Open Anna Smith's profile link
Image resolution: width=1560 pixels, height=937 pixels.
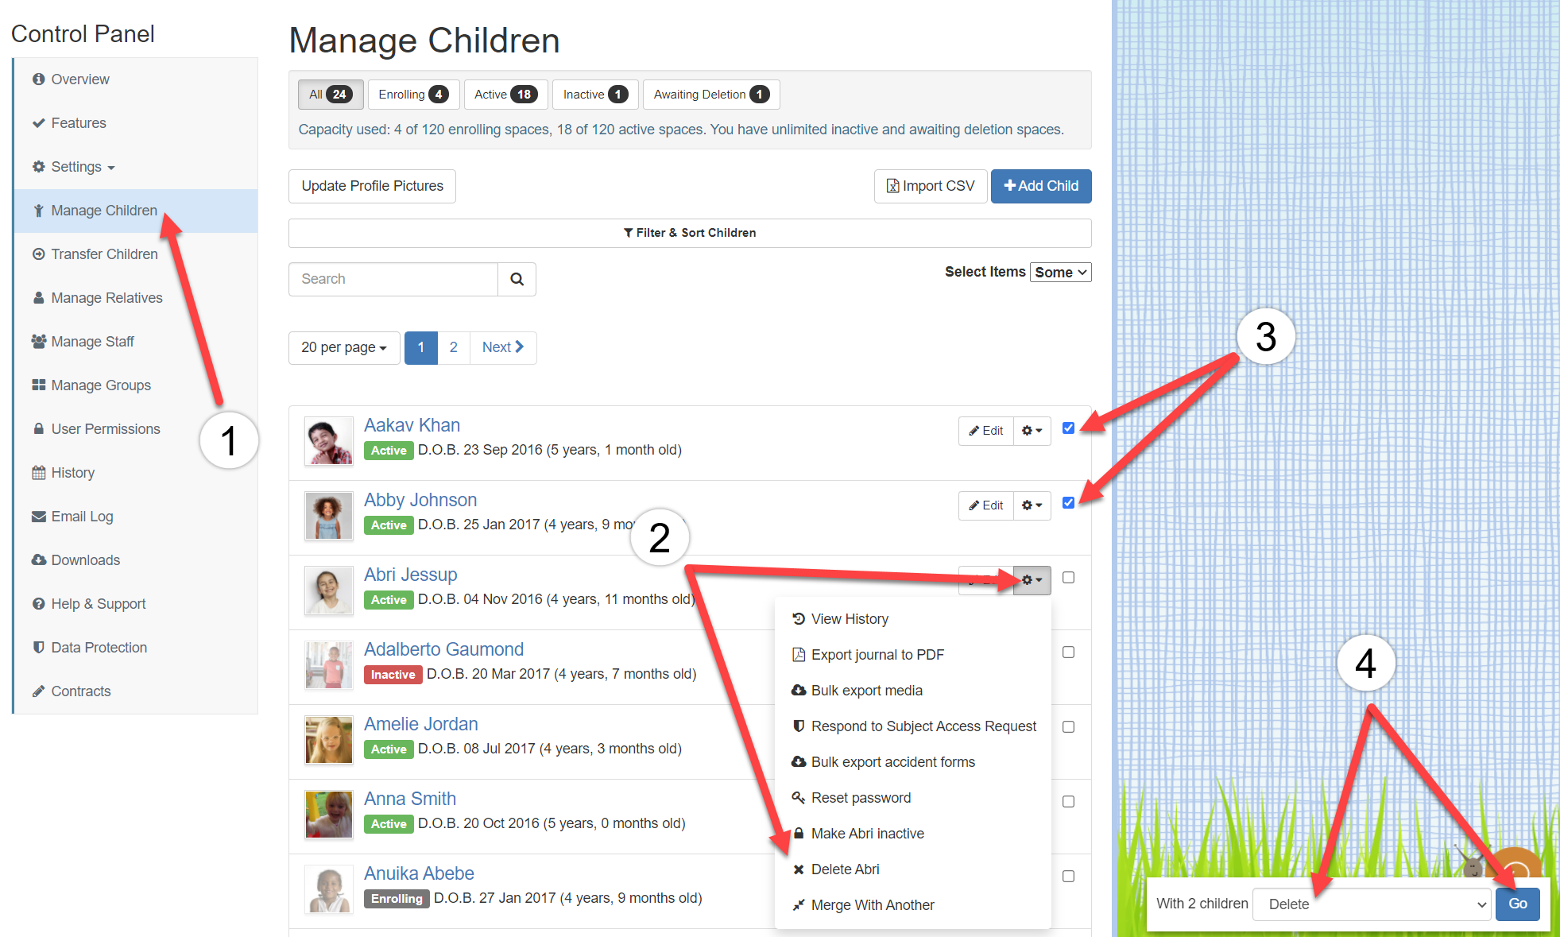[410, 799]
